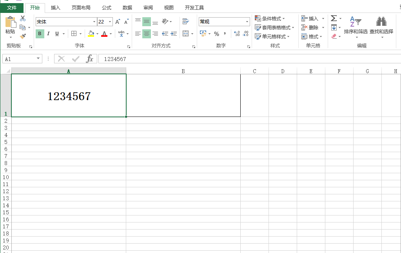Click merge and center icon
This screenshot has width=401, height=253.
coord(186,33)
